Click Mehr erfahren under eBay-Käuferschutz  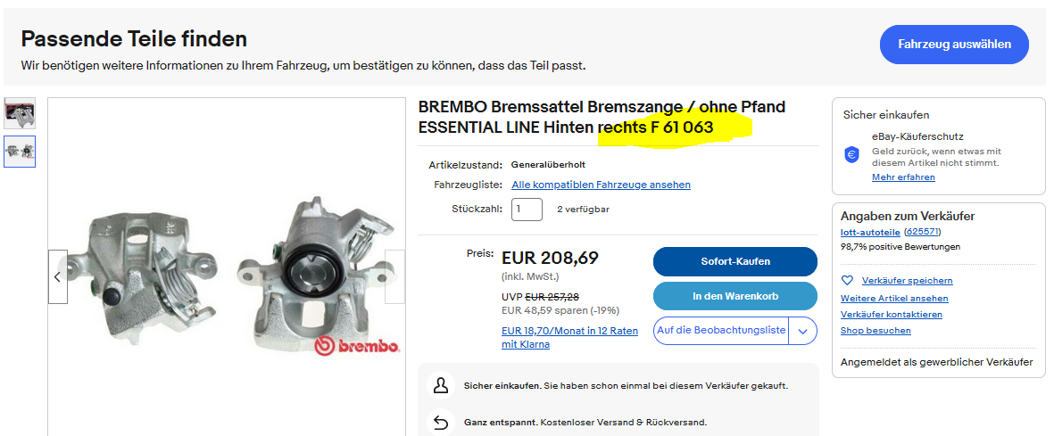pos(903,177)
